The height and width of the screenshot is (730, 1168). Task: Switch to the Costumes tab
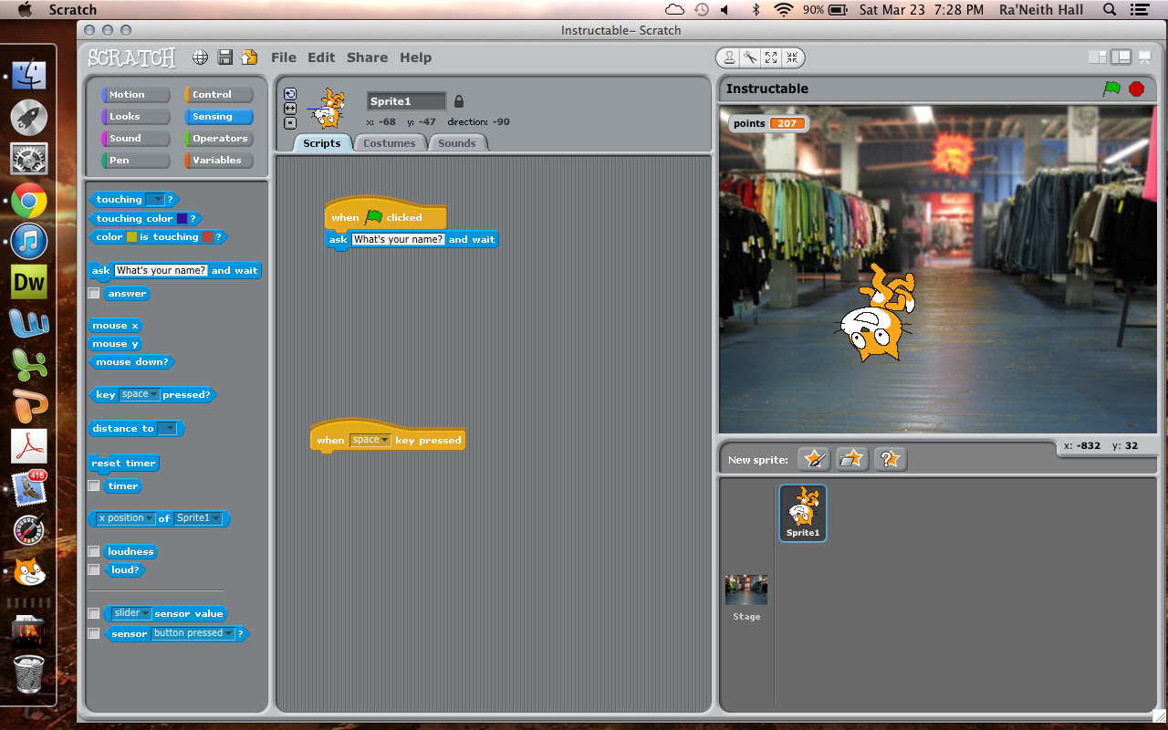click(x=389, y=143)
